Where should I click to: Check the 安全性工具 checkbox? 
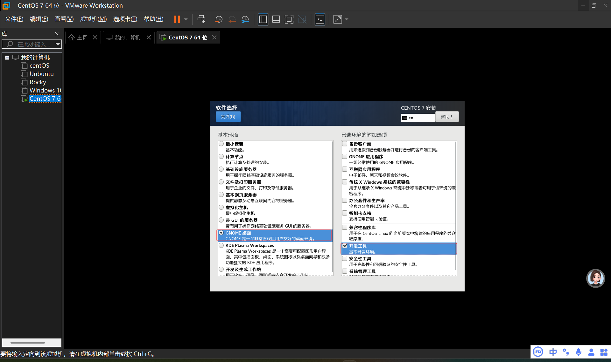[x=345, y=259]
